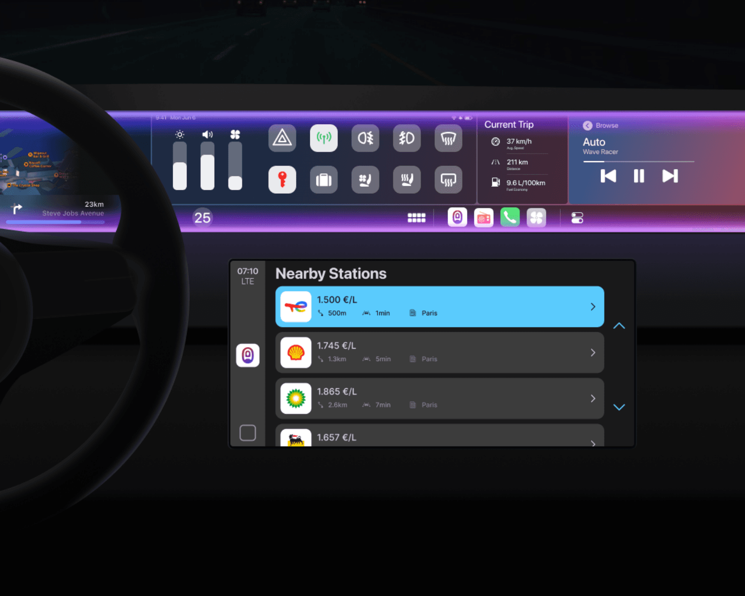Tap the 07:10 clock in the sidebar

pyautogui.click(x=248, y=271)
